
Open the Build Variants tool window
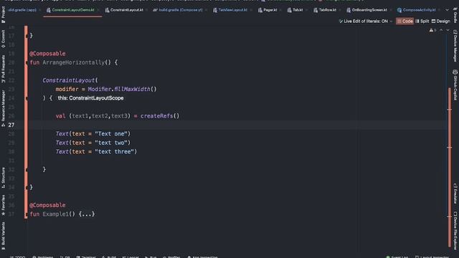pyautogui.click(x=3, y=236)
